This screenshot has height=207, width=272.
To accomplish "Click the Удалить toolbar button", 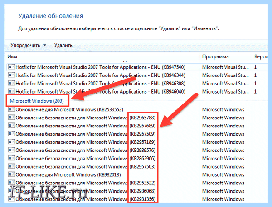I will (63, 45).
